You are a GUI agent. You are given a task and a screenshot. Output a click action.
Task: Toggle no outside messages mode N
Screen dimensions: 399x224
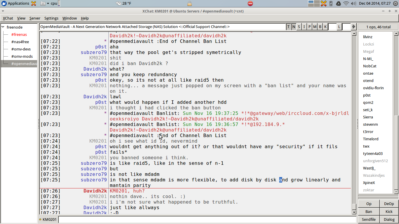294,27
